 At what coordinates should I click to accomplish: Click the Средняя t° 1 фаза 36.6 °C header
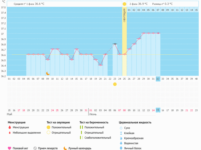coord(29,4)
